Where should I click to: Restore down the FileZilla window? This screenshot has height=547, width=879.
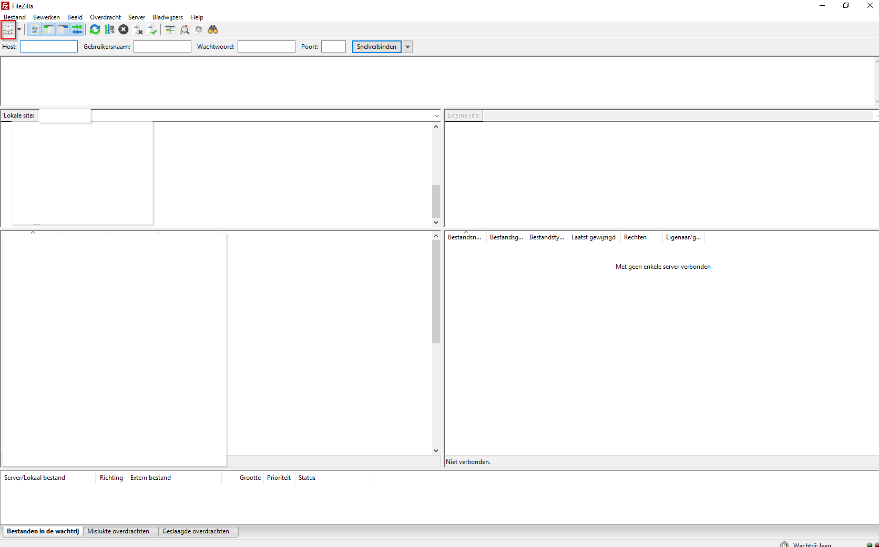click(846, 6)
